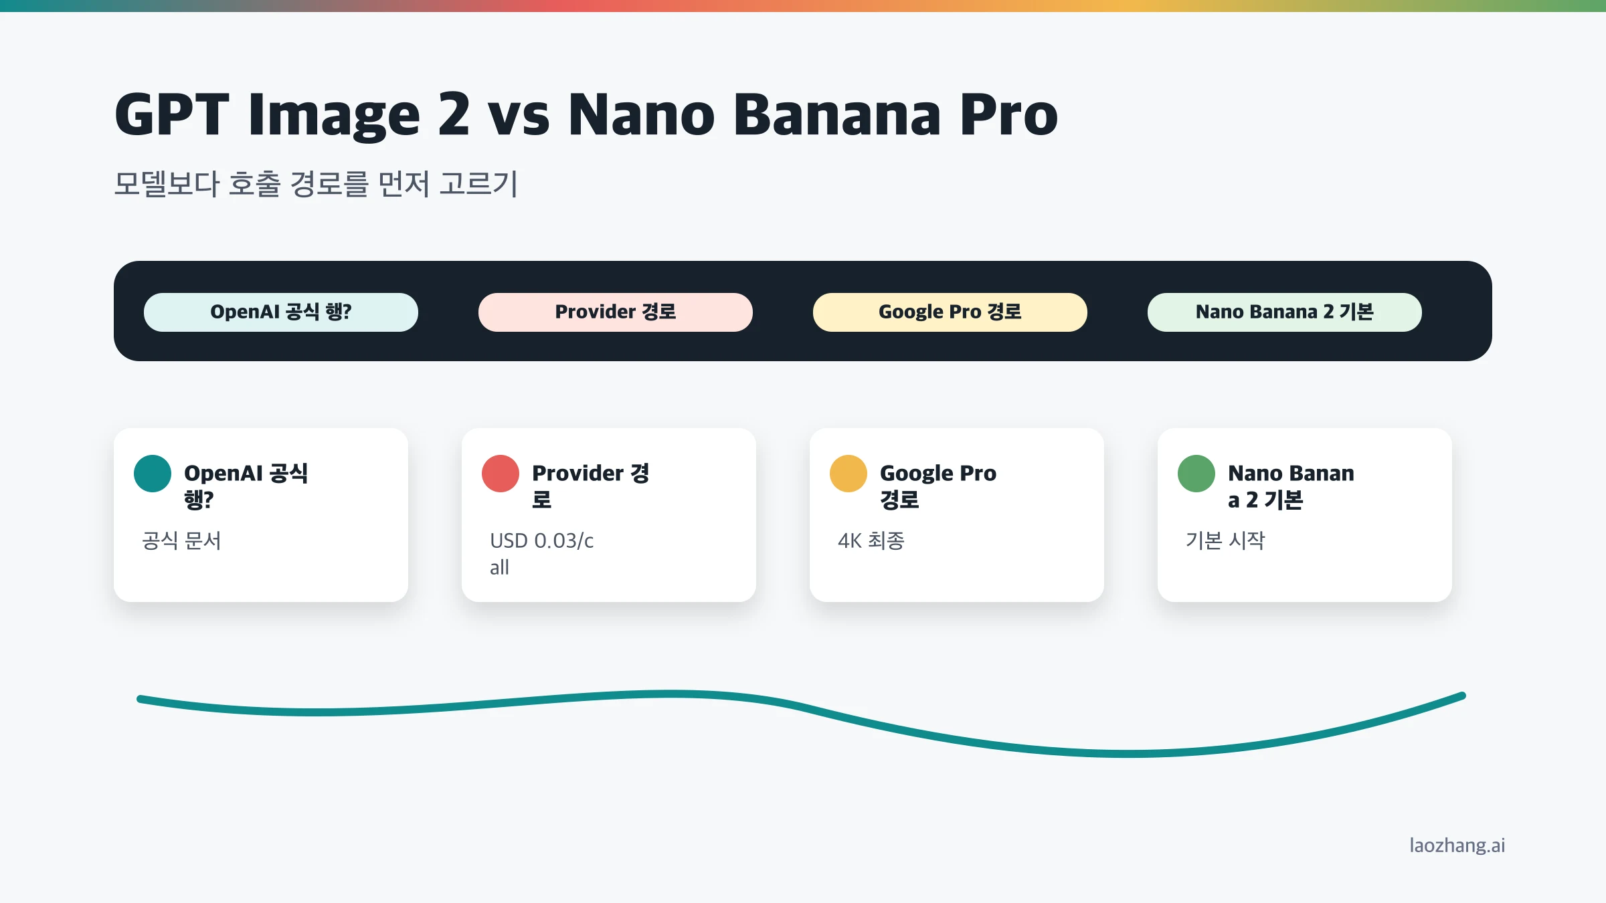Click the 모델보다 호출 경로를 먼저 고르기 subtitle
Screen dimensions: 1606x903
(x=316, y=184)
